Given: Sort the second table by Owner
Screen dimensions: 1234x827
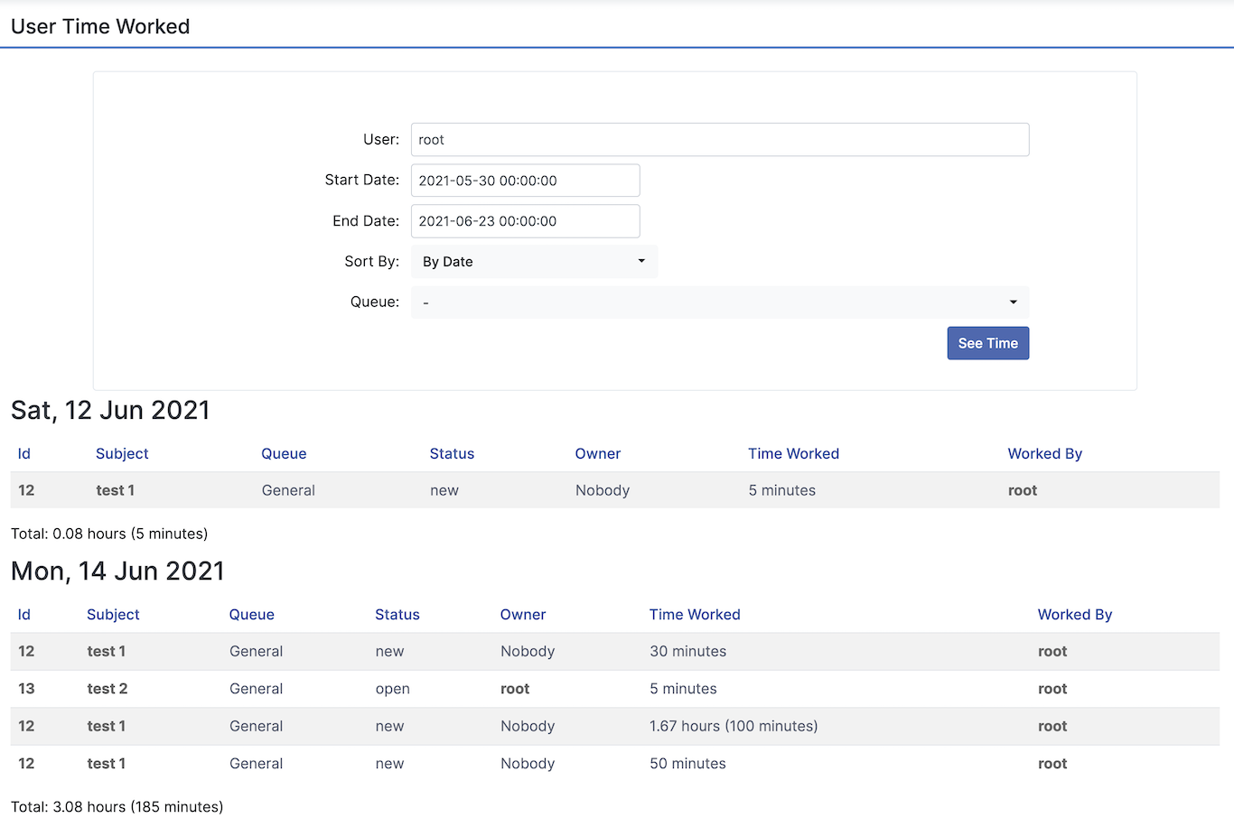Looking at the screenshot, I should [x=522, y=614].
